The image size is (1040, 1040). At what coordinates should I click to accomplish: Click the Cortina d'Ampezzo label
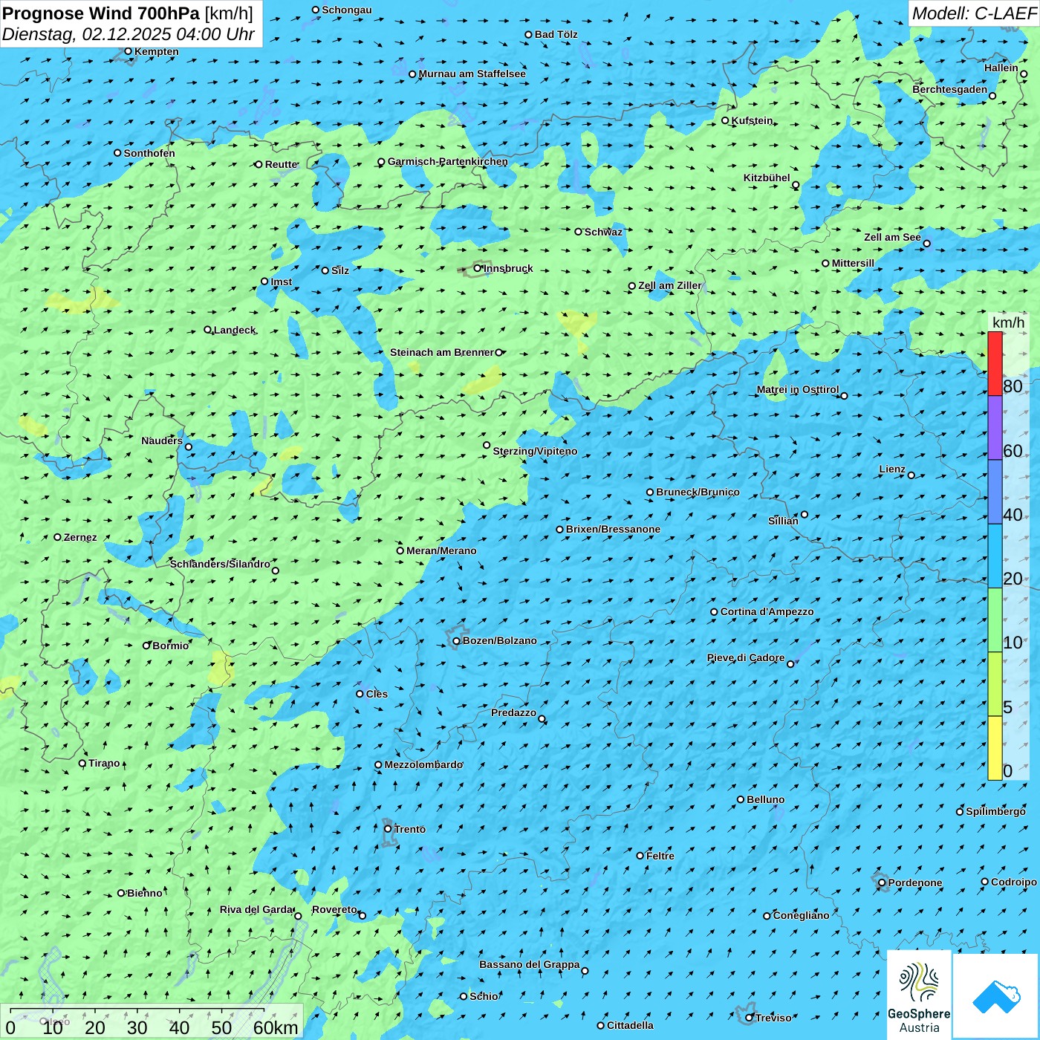(767, 611)
